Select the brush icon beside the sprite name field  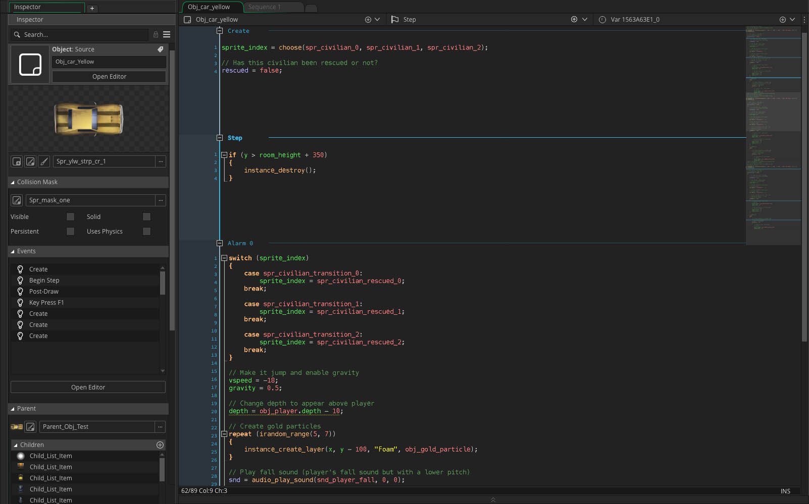pyautogui.click(x=43, y=161)
